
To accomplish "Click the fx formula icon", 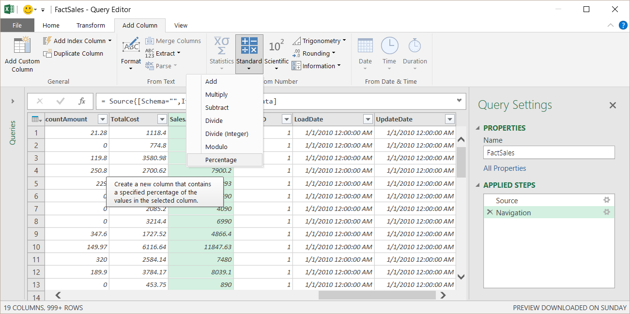I will pyautogui.click(x=82, y=101).
